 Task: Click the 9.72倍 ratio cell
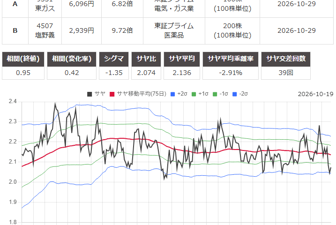122,30
